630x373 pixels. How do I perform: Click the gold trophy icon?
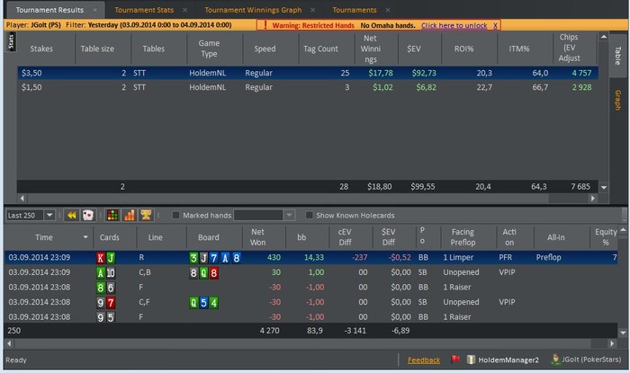click(146, 216)
